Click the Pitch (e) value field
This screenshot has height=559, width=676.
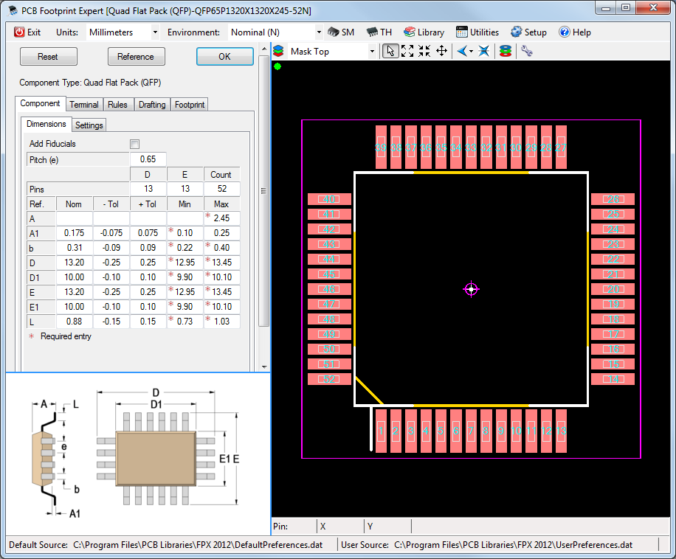(148, 159)
